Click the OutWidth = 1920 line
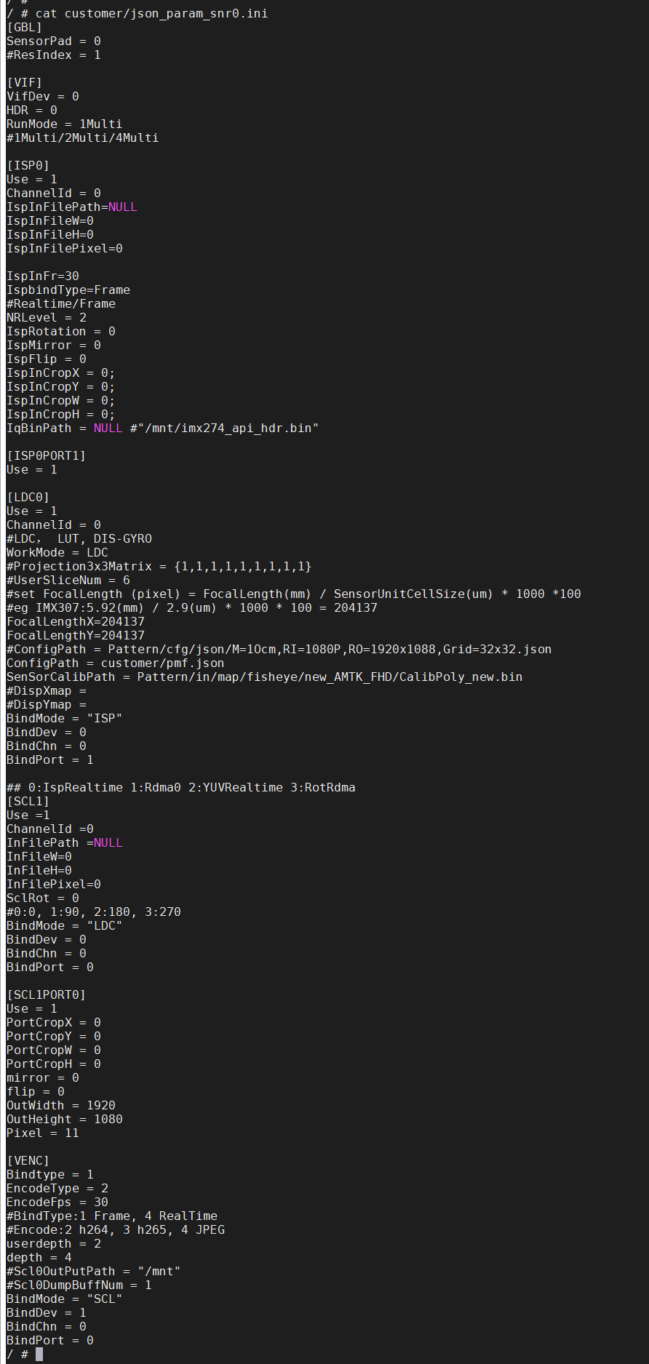Image resolution: width=649 pixels, height=1364 pixels. [x=61, y=1105]
